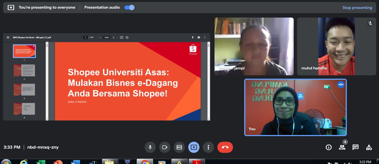Download the PDF file
The width and height of the screenshot is (379, 164).
193,37
